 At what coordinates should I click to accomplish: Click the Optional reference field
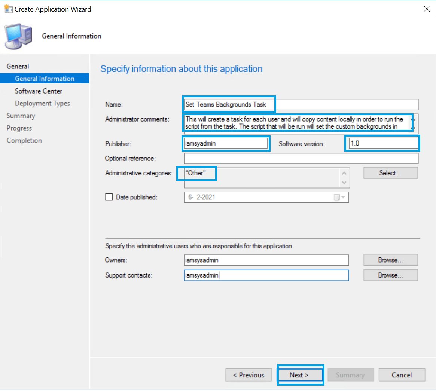301,159
